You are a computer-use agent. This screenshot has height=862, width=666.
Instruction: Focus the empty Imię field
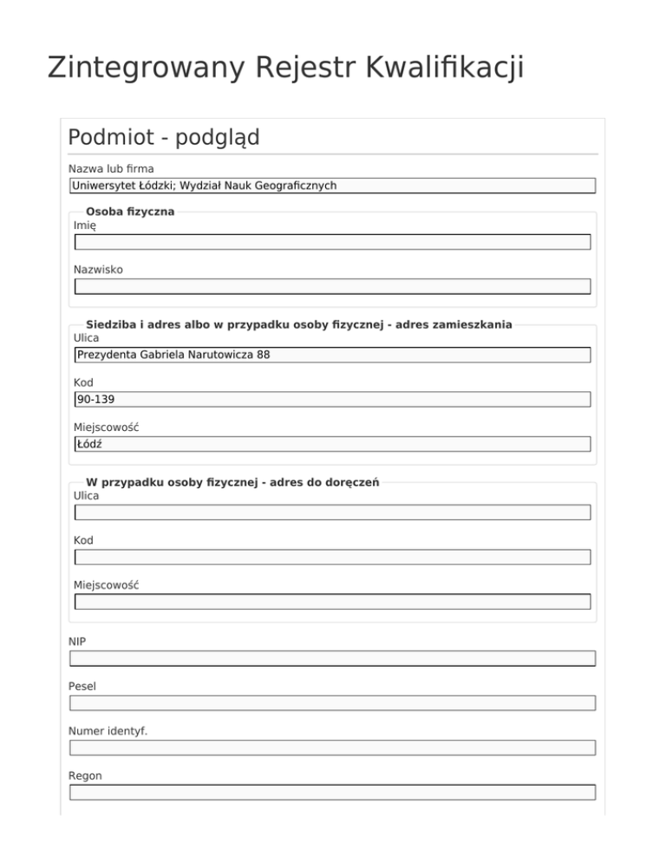tap(332, 242)
